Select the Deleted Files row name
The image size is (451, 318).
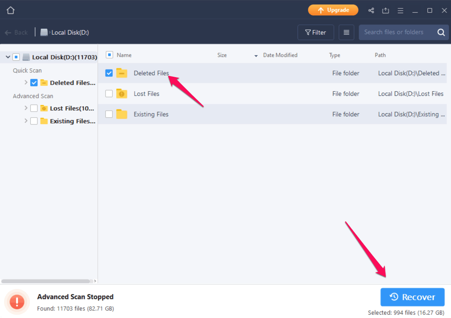pyautogui.click(x=151, y=73)
